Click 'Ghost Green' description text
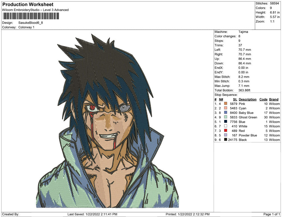Viewport: 282px width, 217px height. click(x=248, y=117)
